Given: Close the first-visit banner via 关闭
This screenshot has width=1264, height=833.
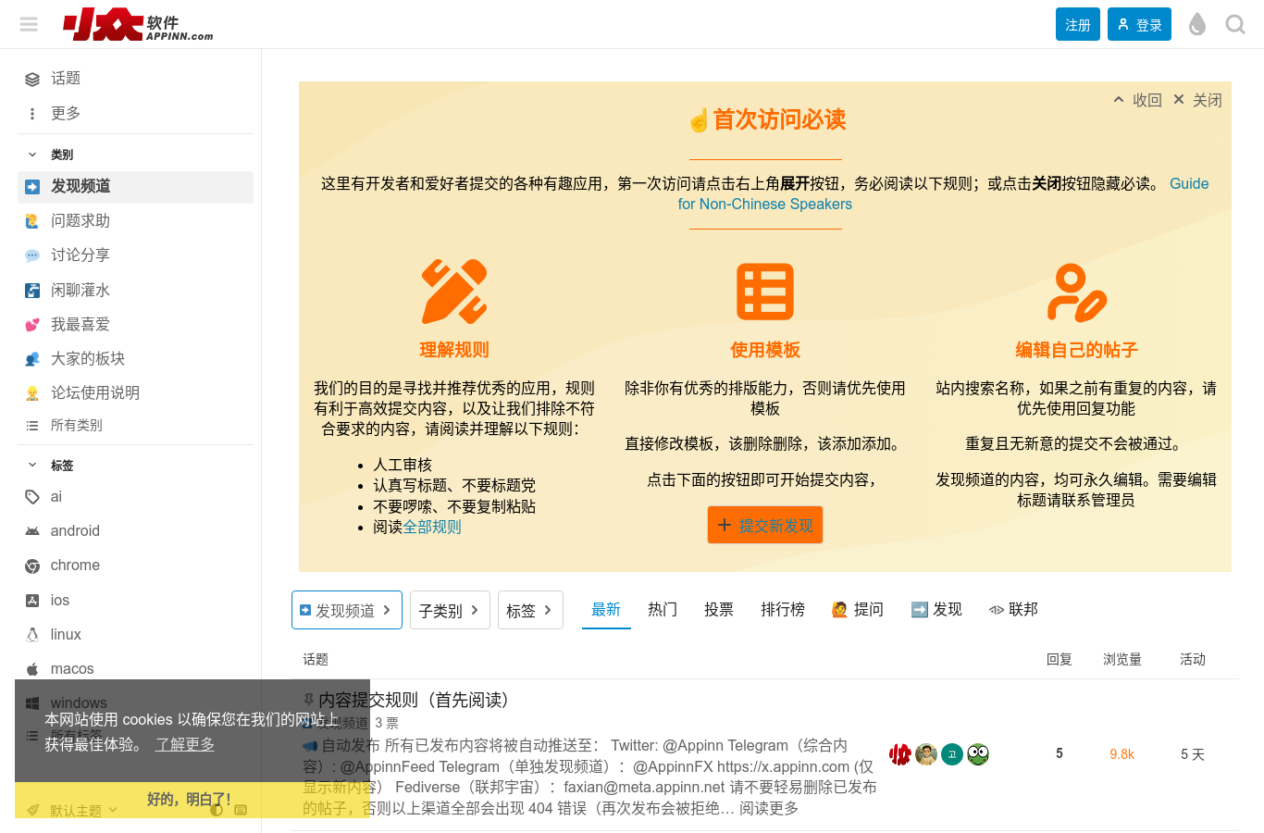Looking at the screenshot, I should click(1197, 100).
